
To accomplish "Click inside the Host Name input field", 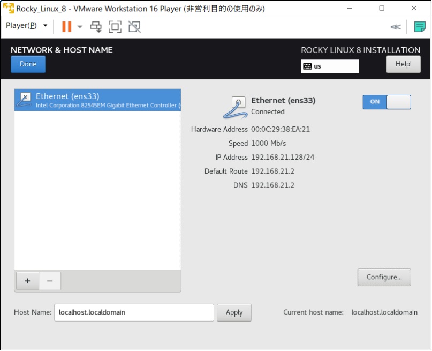I will point(134,312).
